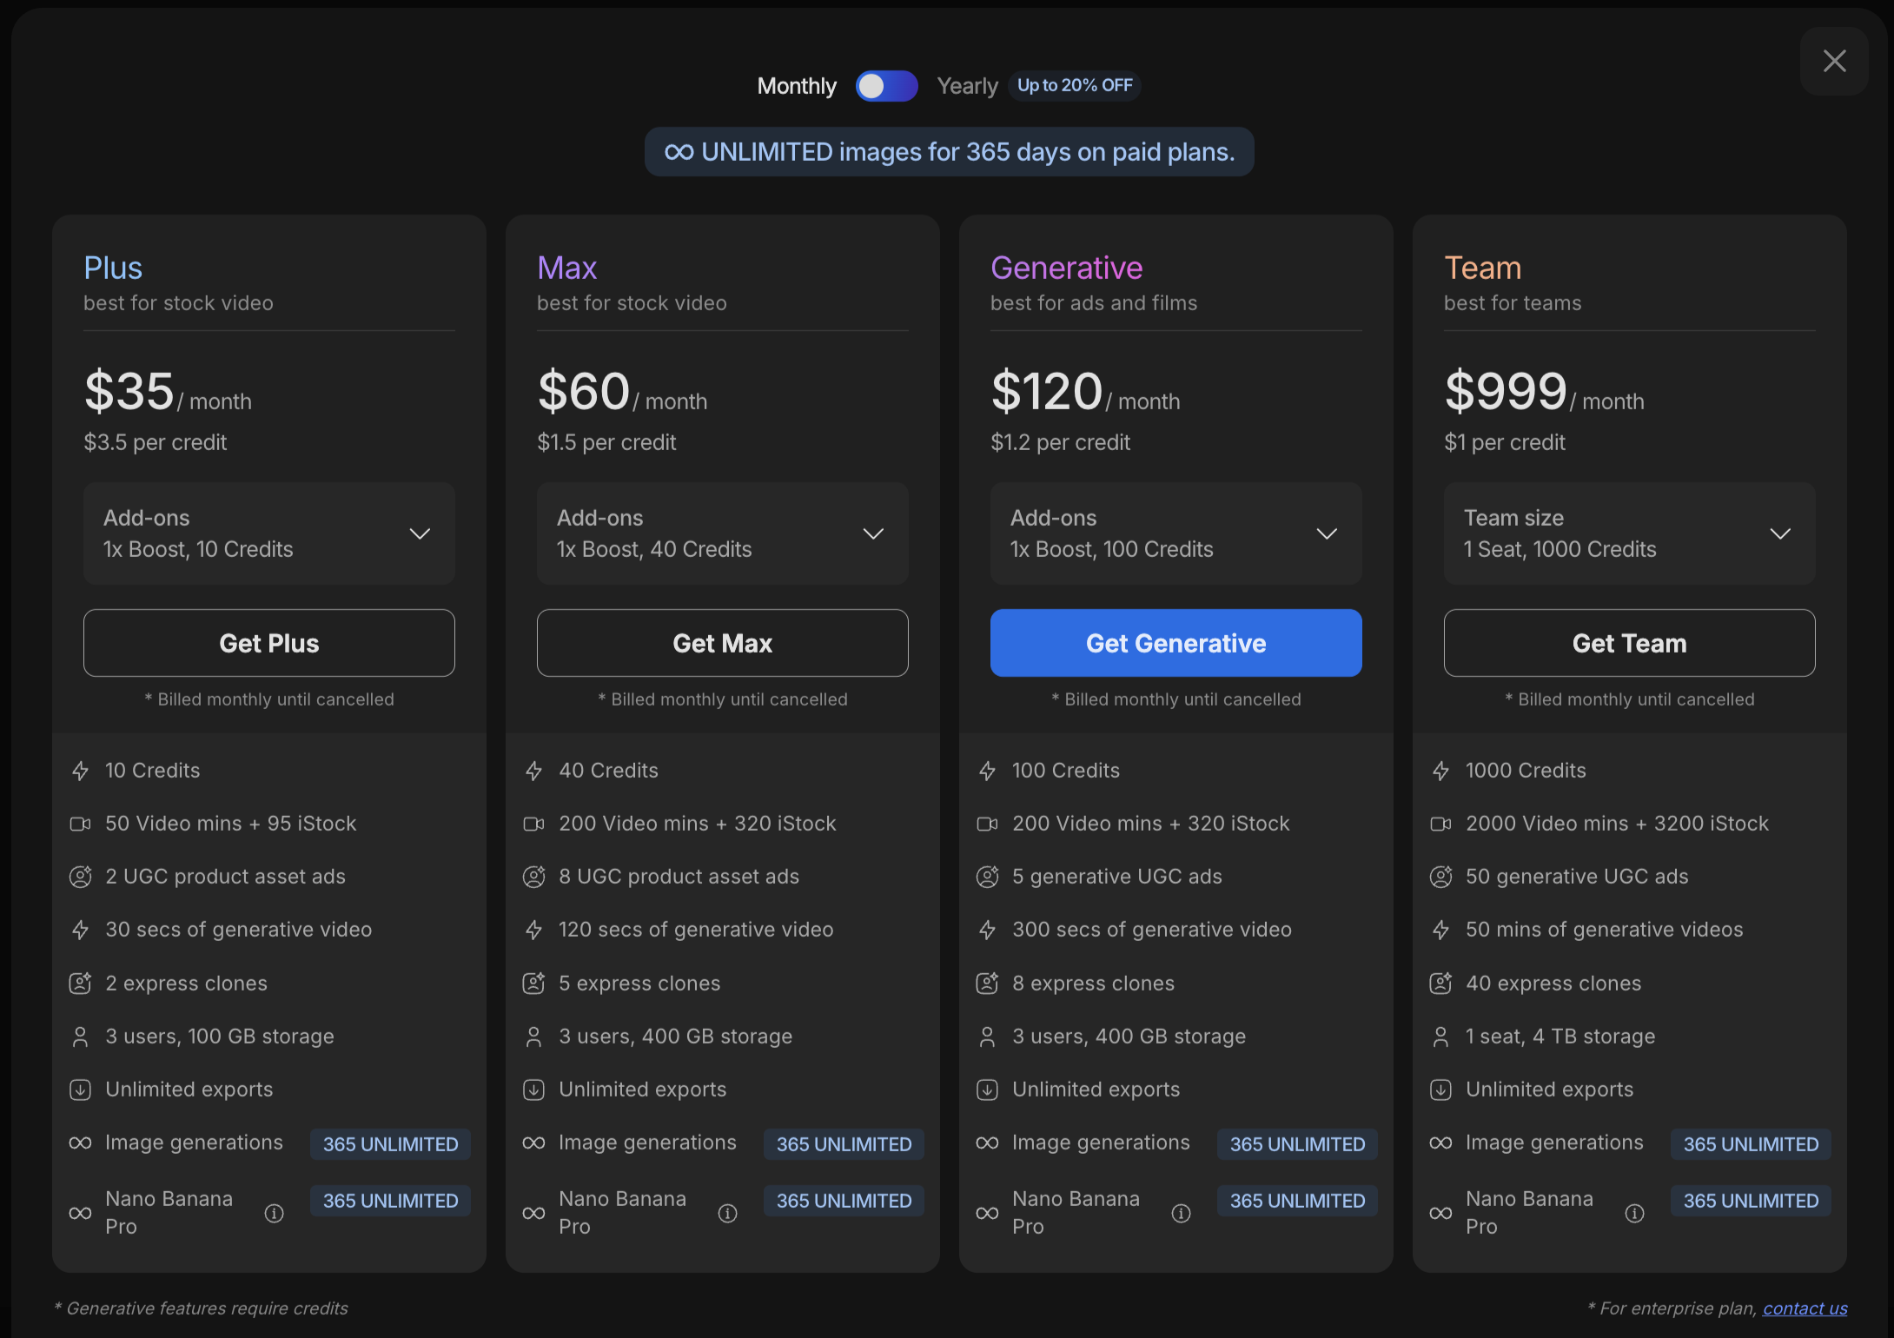Image resolution: width=1894 pixels, height=1338 pixels.
Task: Click the Nano Banana Pro info icon in Plus plan
Action: (x=275, y=1213)
